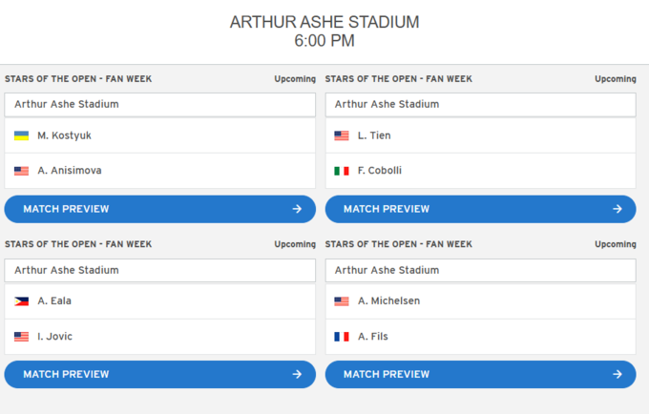Click the France flag beside A. Fils
The width and height of the screenshot is (649, 414).
tap(342, 337)
